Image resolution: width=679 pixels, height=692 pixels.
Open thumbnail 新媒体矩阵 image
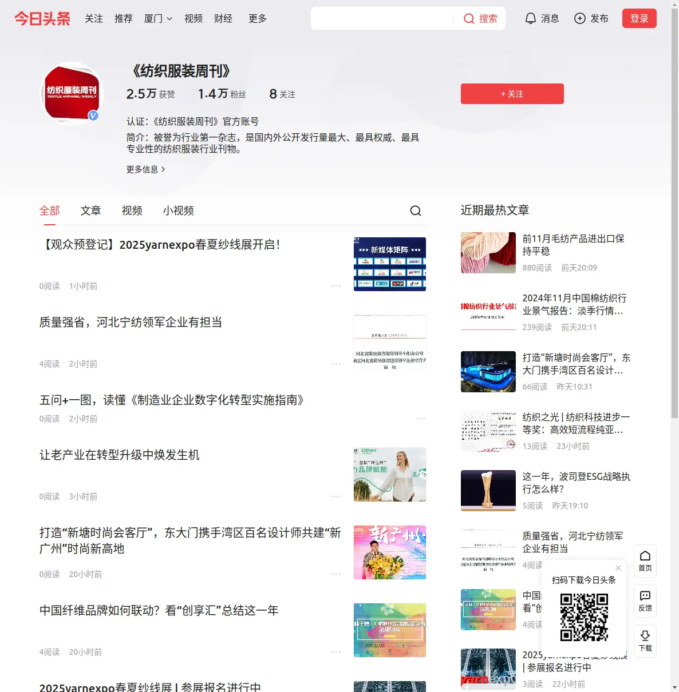[390, 264]
